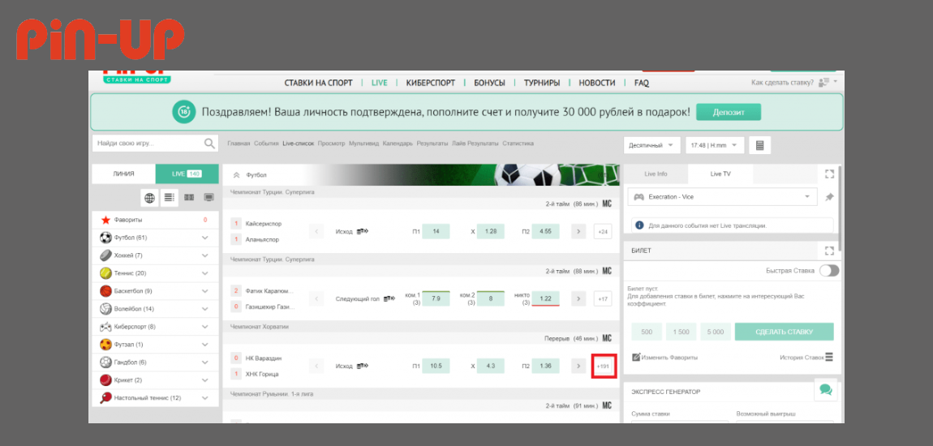Collapse the Футбол section header
This screenshot has height=446, width=933.
(x=236, y=175)
